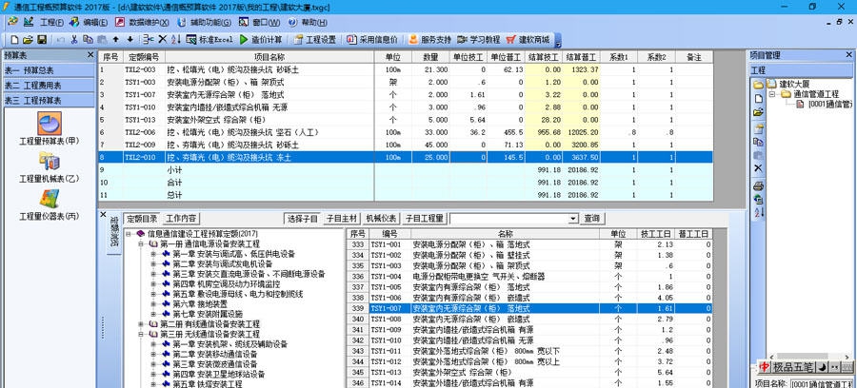Close the 预算表 side panel
Image resolution: width=857 pixels, height=388 pixels.
pos(90,55)
